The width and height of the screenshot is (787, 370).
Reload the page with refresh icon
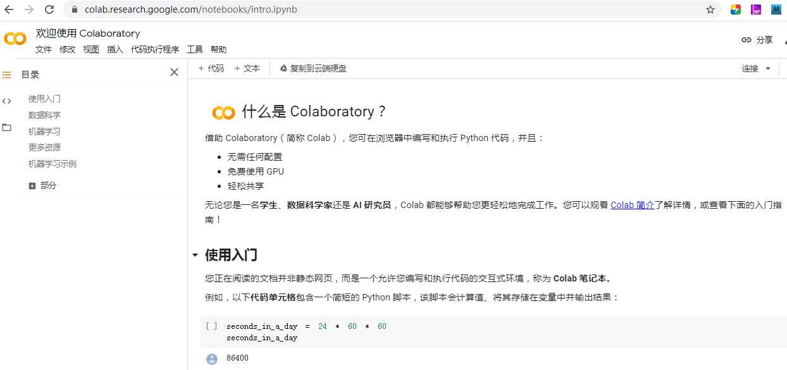(49, 9)
